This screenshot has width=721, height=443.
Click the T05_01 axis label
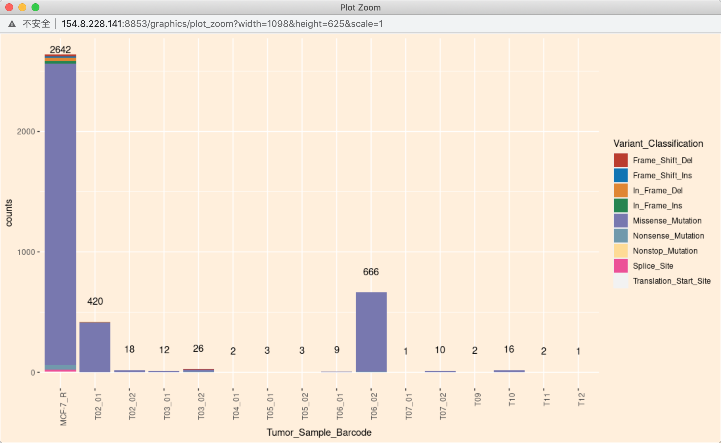[x=270, y=407]
